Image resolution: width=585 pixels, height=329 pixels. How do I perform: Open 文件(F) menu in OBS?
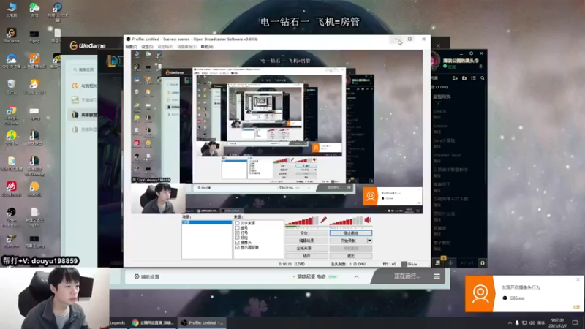131,47
